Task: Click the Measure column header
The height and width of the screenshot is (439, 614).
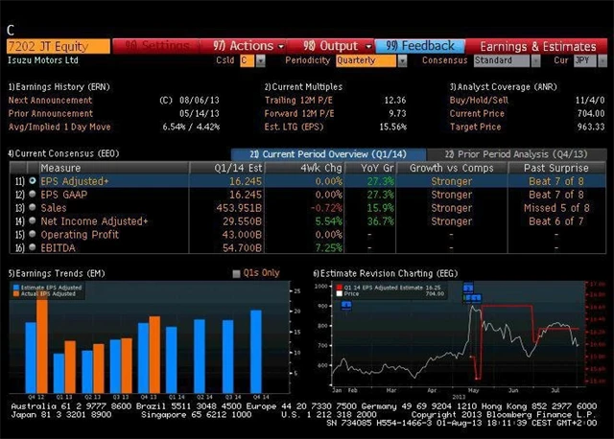Action: [113, 168]
